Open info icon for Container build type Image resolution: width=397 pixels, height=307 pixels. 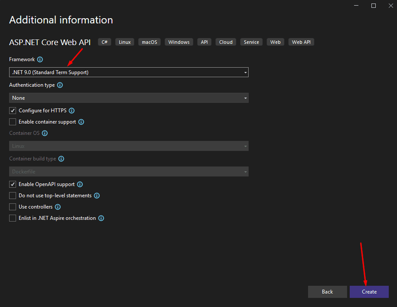(x=61, y=159)
